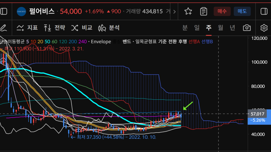
Task: Click the 80,000 price axis label
Action: pos(258,86)
